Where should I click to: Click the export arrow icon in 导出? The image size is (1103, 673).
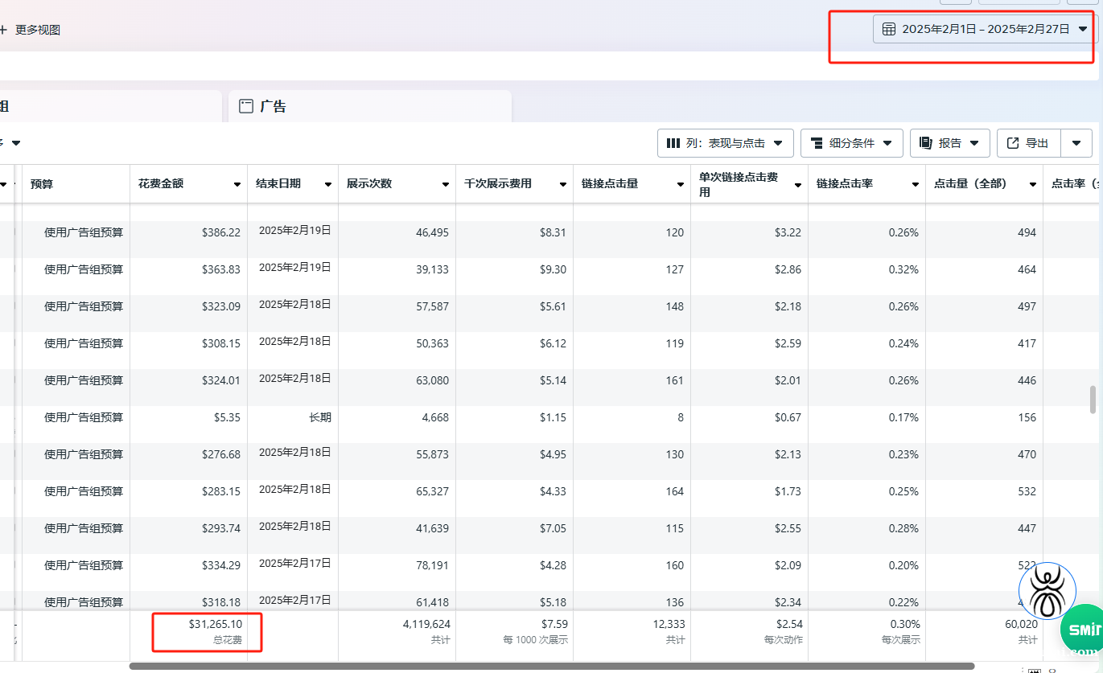click(1012, 143)
